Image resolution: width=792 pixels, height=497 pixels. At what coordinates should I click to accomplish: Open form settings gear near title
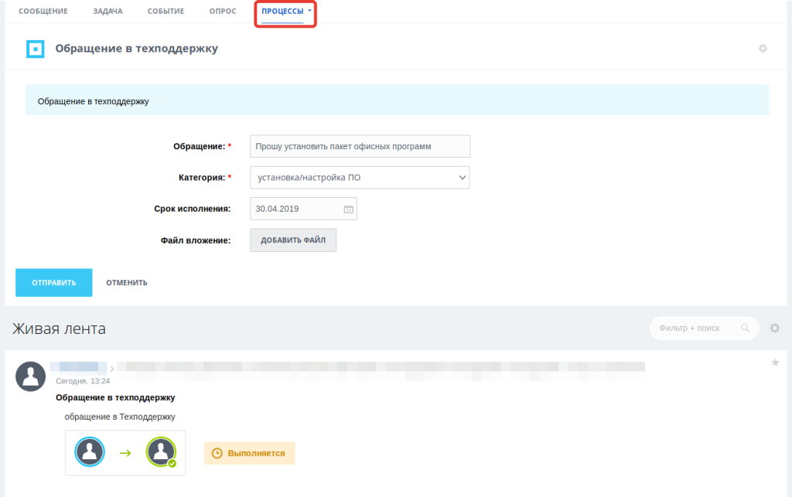tap(763, 49)
